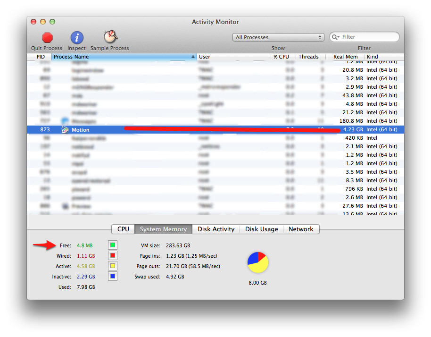
Task: Click the 4.23 GB Real Mem value
Action: 353,129
